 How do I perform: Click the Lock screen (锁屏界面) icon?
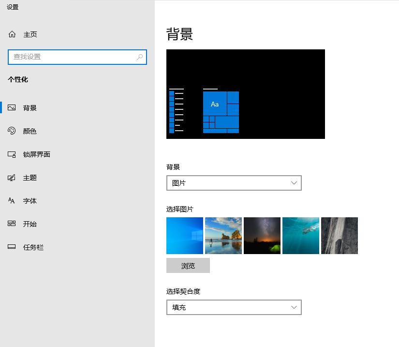coord(12,154)
